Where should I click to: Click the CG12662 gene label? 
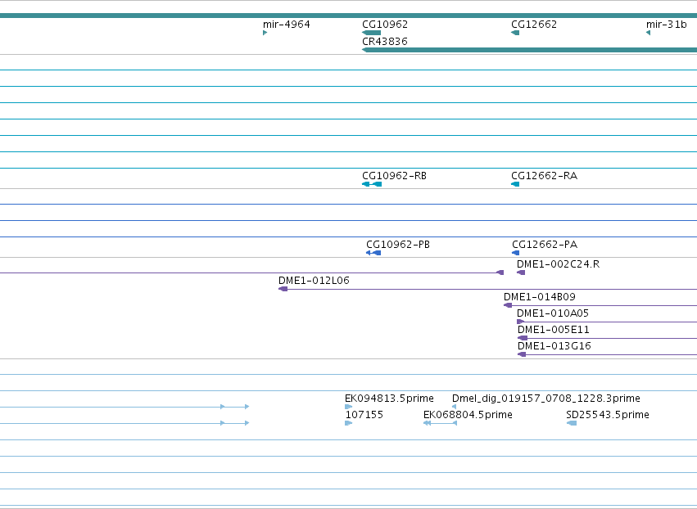click(534, 25)
